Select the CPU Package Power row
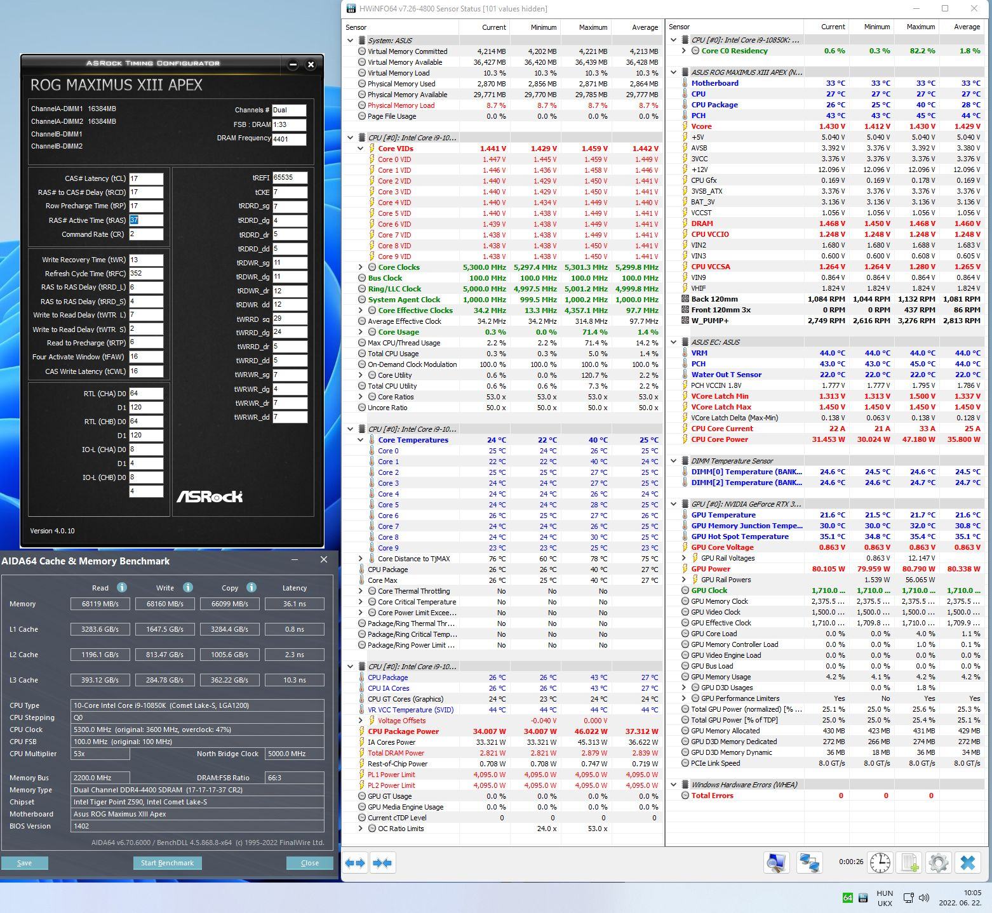 point(502,731)
